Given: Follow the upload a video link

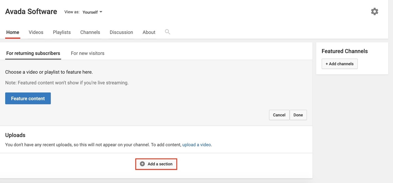Looking at the screenshot, I should 196,144.
